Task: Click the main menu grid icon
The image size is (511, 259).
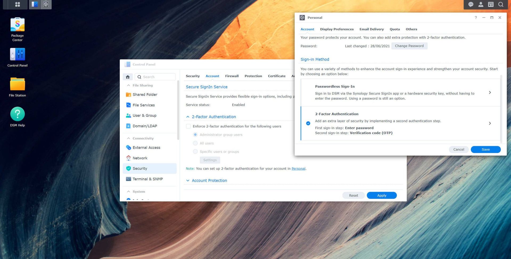Action: click(17, 4)
